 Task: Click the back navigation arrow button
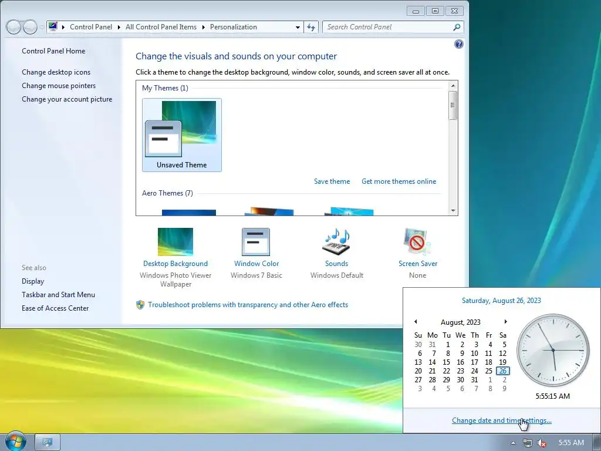(x=13, y=27)
